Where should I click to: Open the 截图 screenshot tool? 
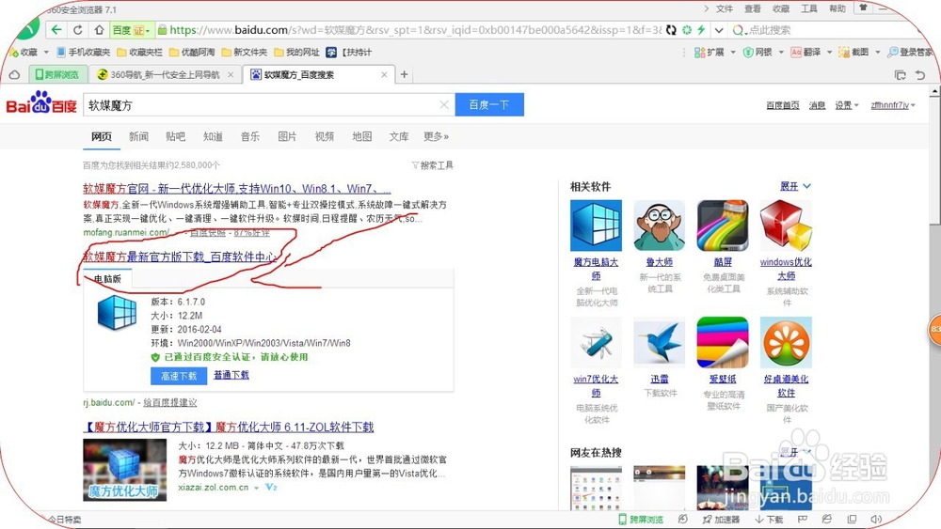[854, 52]
